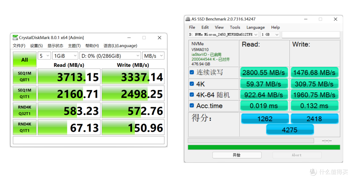351x179 pixels.
Task: Open the View menu in AS SSD Benchmark
Action: [x=219, y=27]
